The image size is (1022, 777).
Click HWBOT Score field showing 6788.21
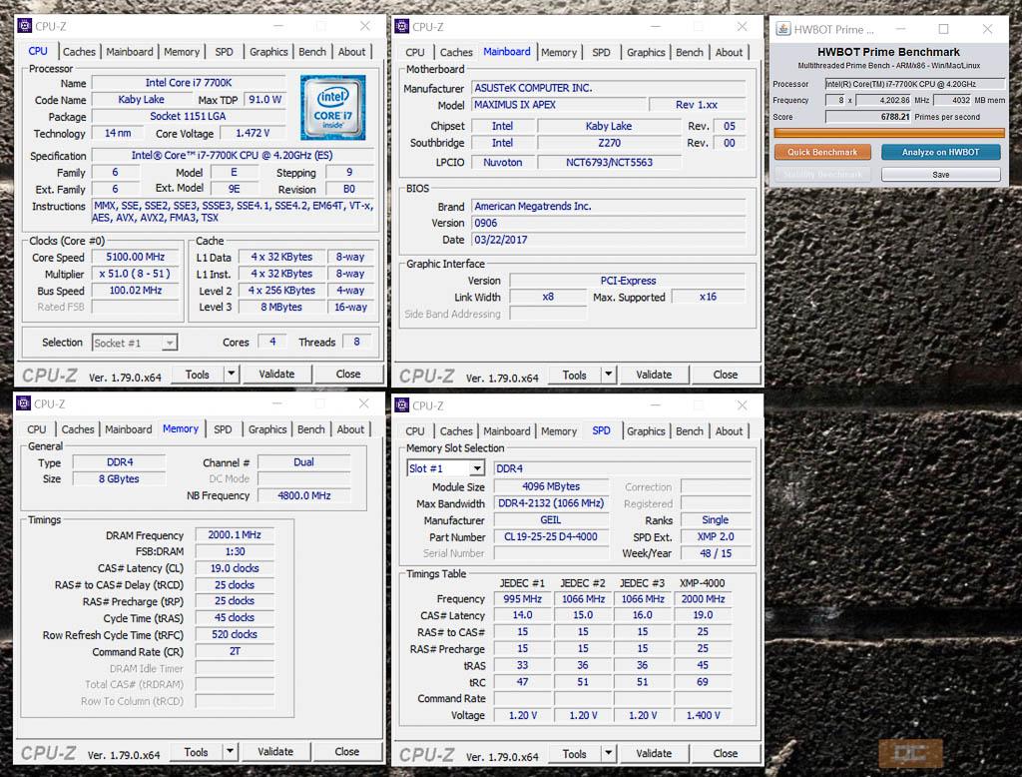868,117
